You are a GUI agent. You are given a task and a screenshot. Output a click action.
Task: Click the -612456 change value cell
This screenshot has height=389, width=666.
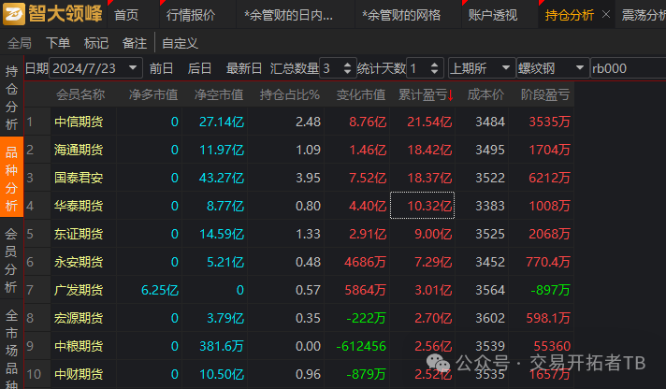pos(361,346)
